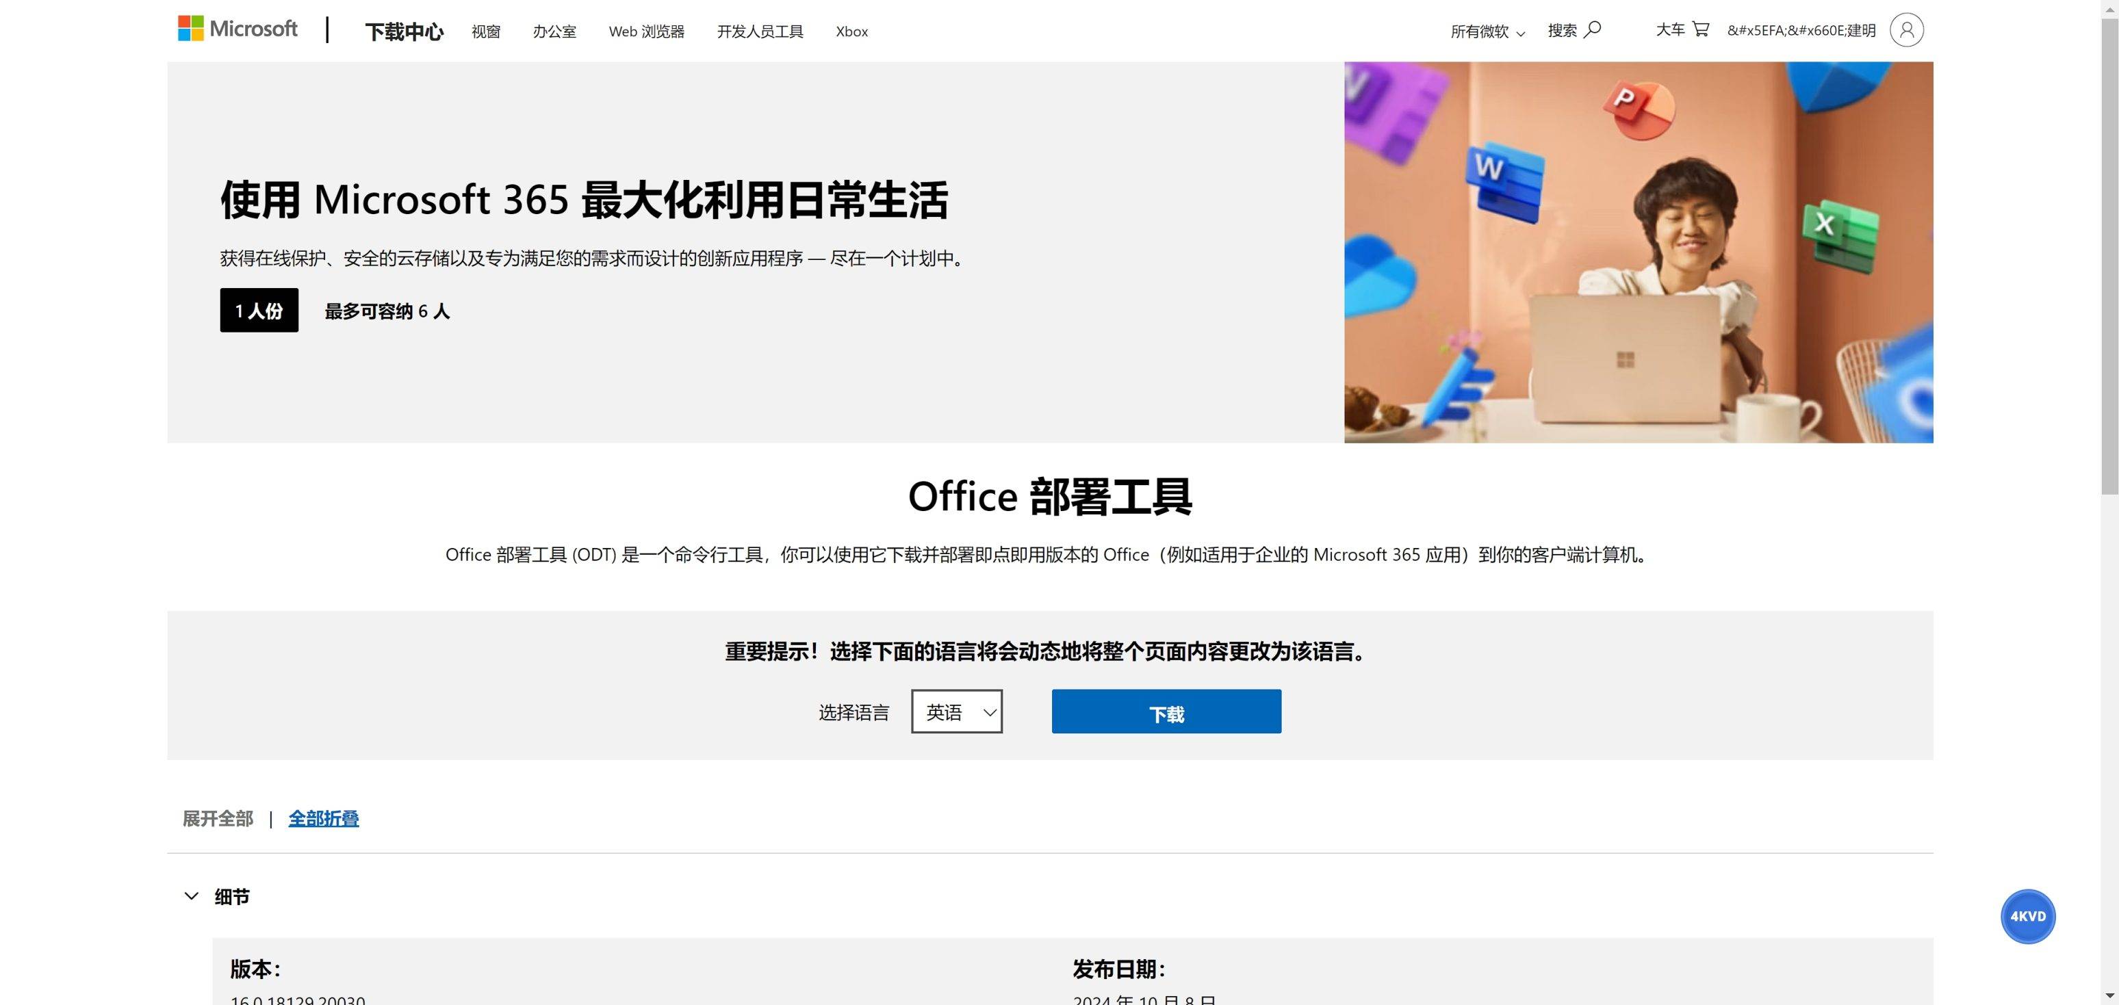Viewport: 2119px width, 1005px height.
Task: Select the 1 人份 plan toggle
Action: pos(259,310)
